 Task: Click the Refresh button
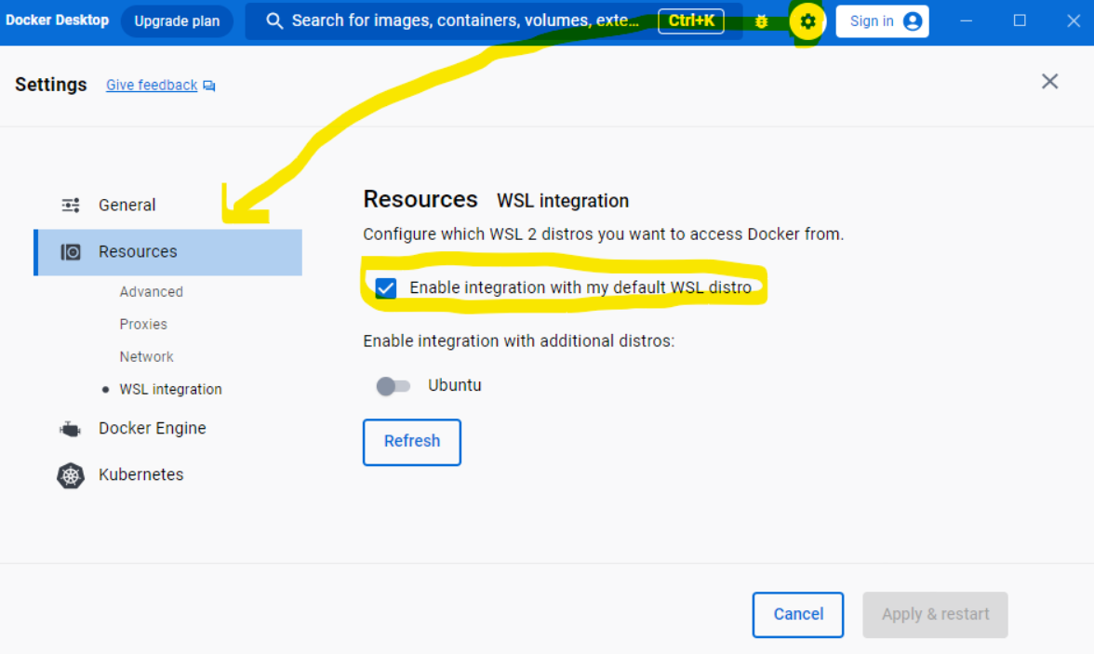coord(411,442)
